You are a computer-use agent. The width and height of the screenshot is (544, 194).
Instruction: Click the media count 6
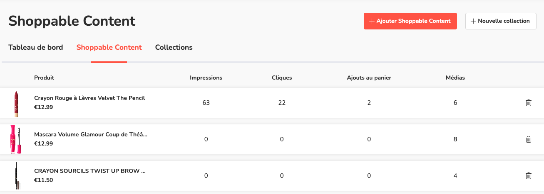point(455,103)
